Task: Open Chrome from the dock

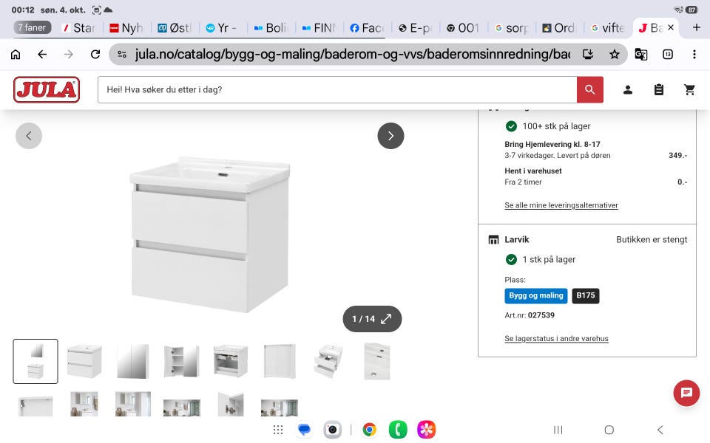Action: click(x=370, y=430)
